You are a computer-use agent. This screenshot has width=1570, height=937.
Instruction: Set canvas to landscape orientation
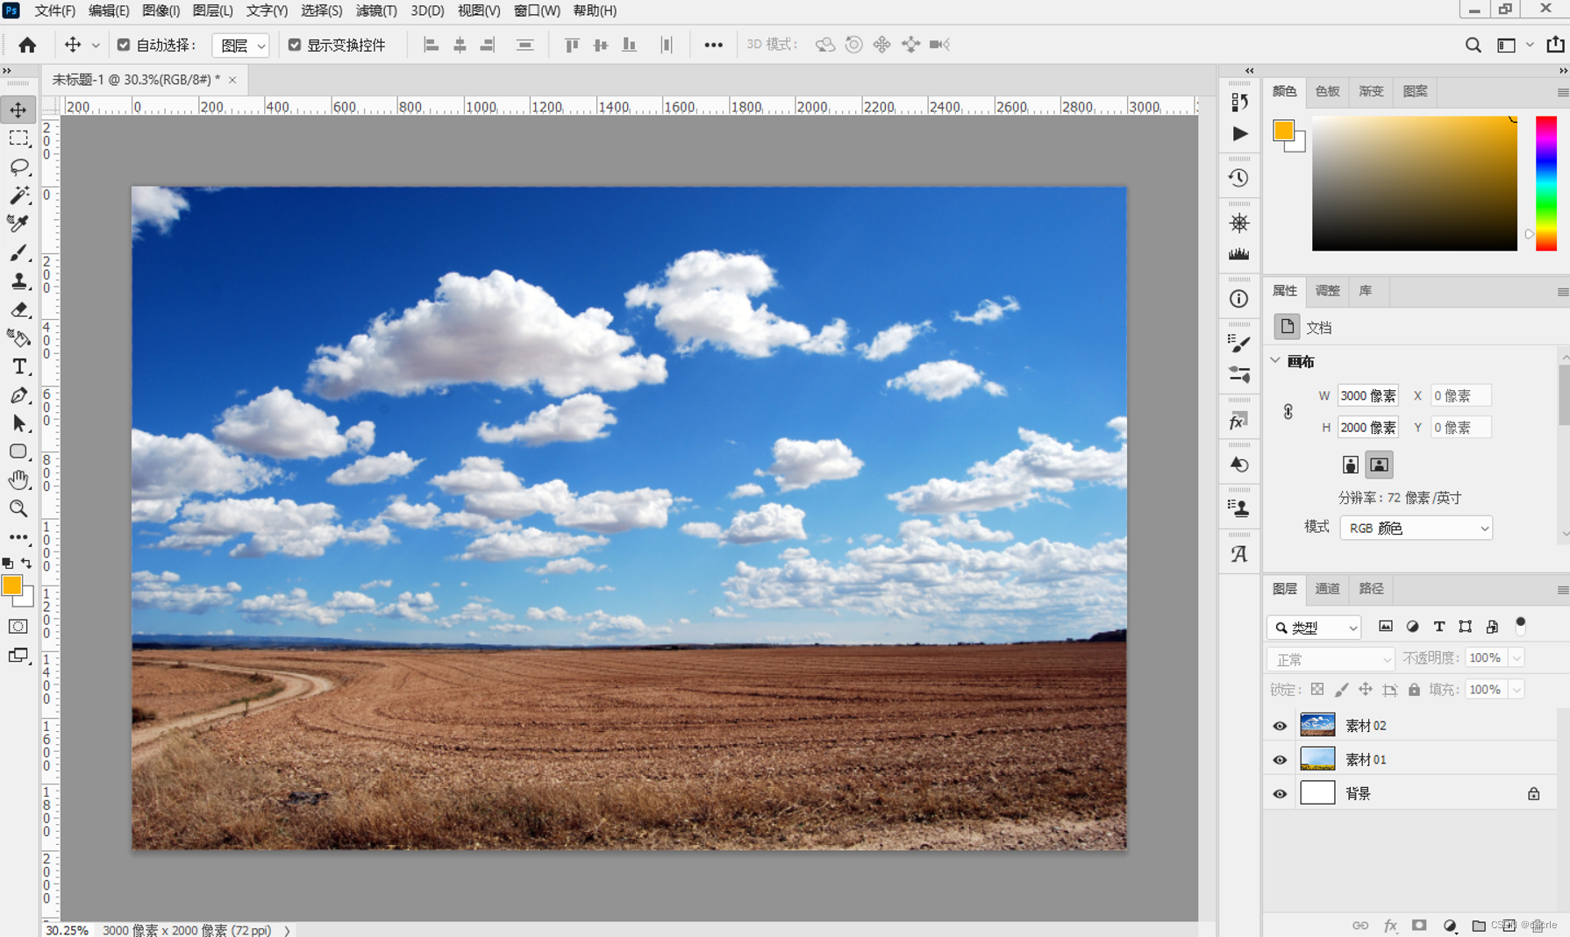1379,465
